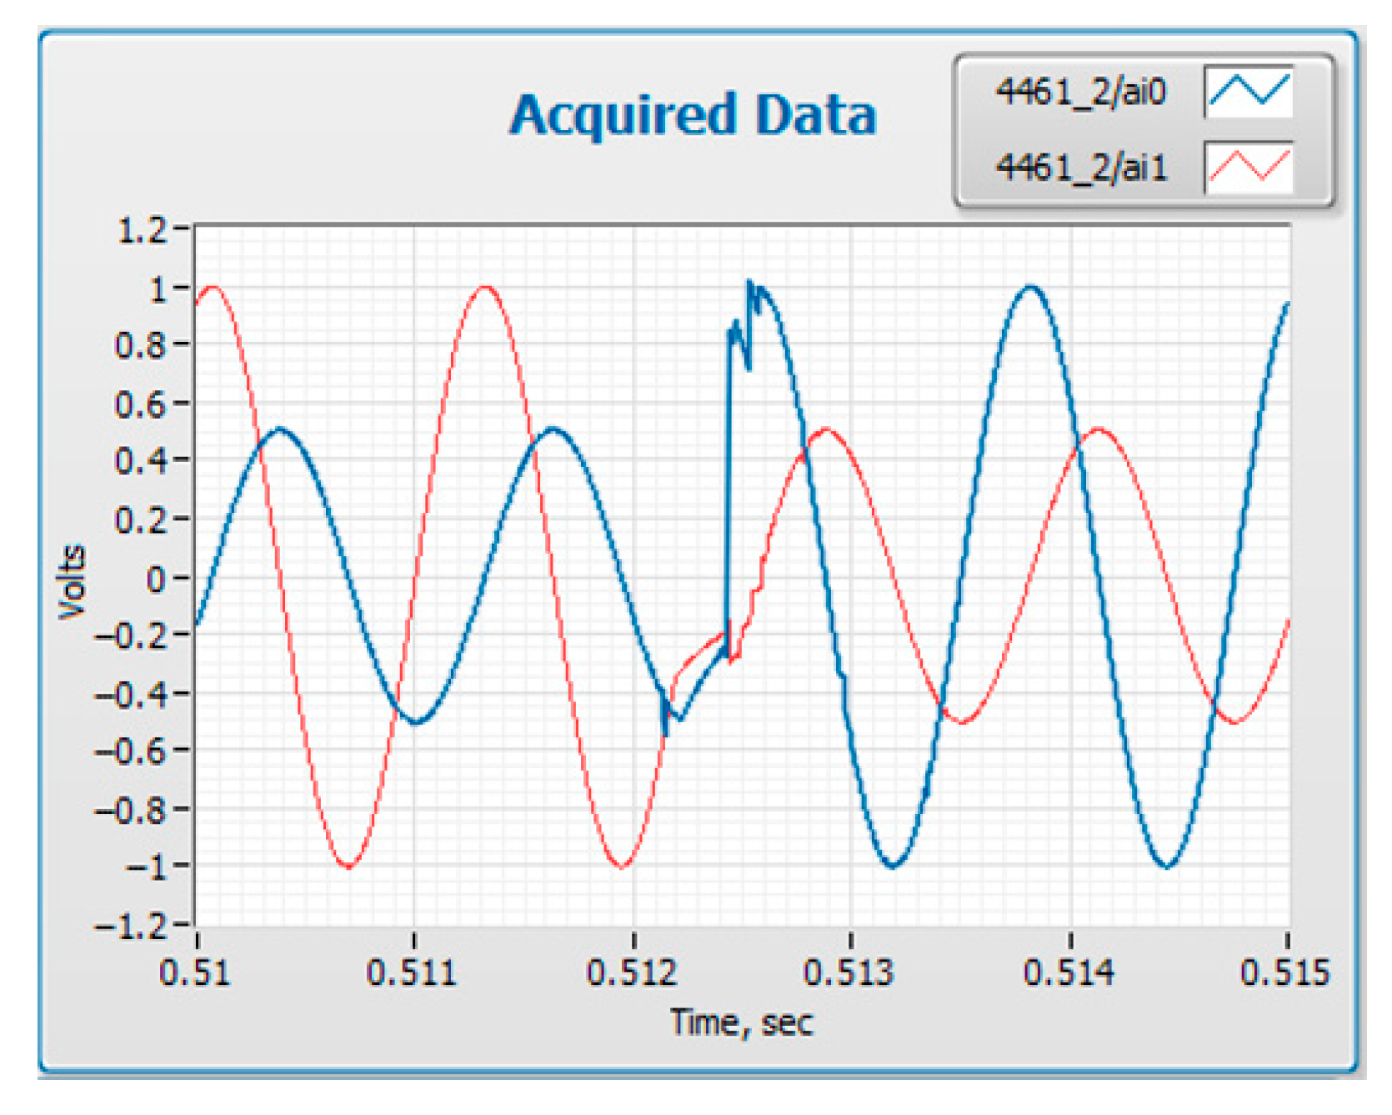Click the Volts y-axis label
1392x1115 pixels.
pos(73,580)
